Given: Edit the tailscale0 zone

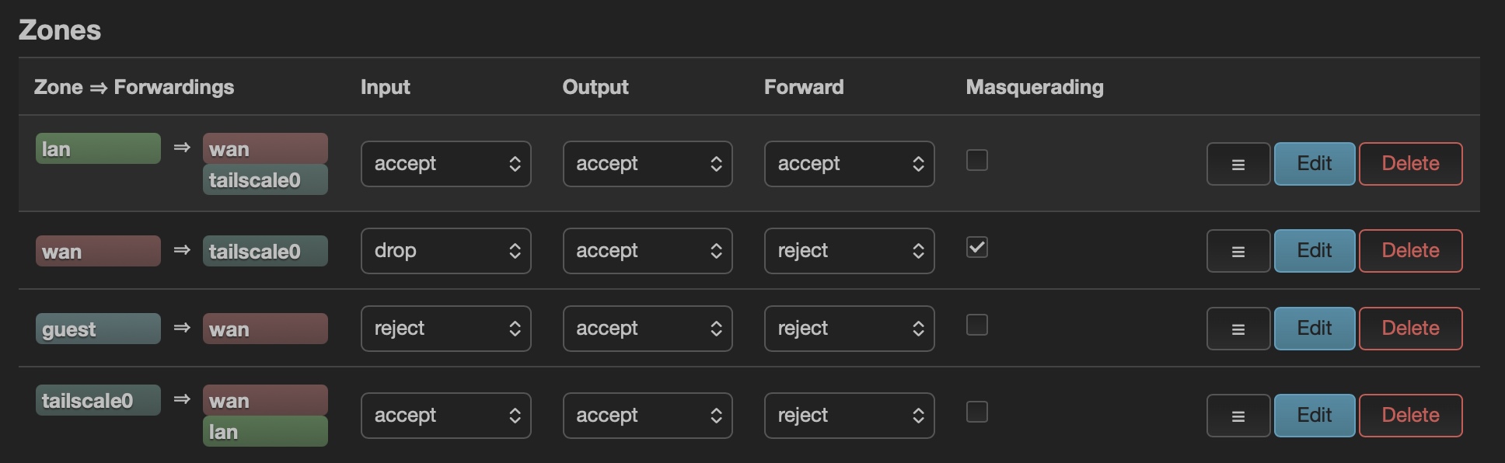Looking at the screenshot, I should 1314,416.
